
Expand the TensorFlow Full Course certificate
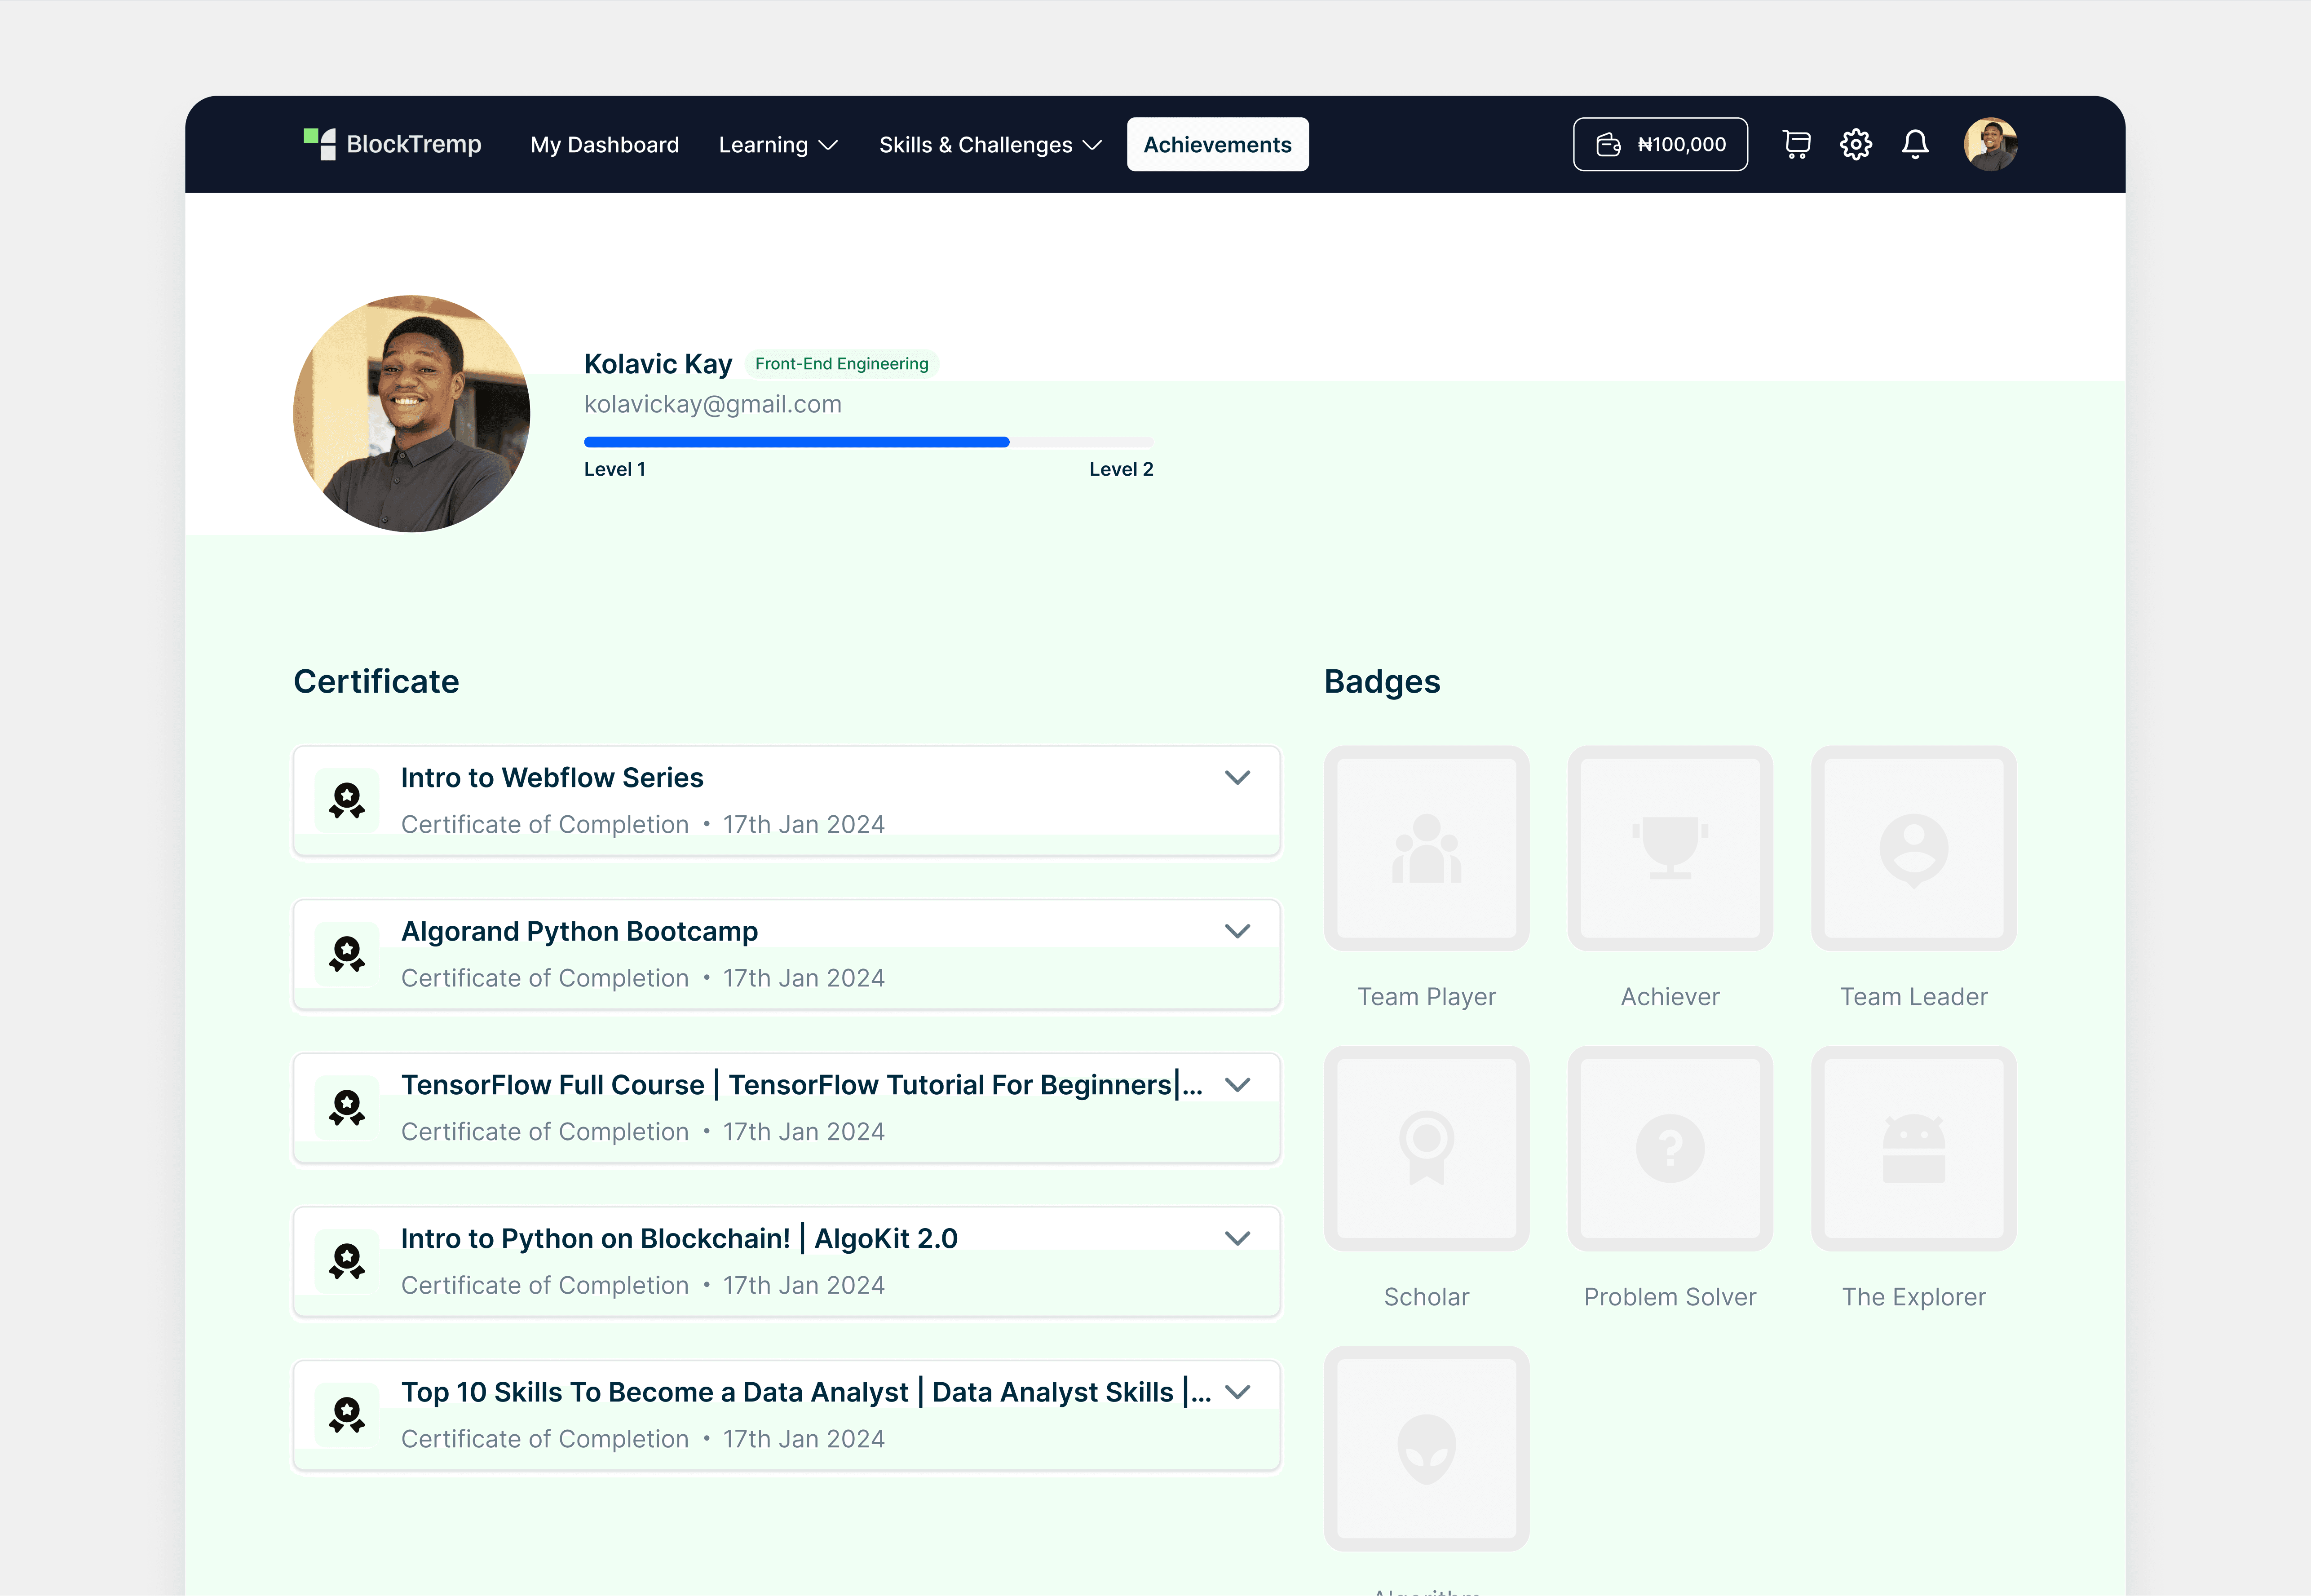click(x=1238, y=1084)
